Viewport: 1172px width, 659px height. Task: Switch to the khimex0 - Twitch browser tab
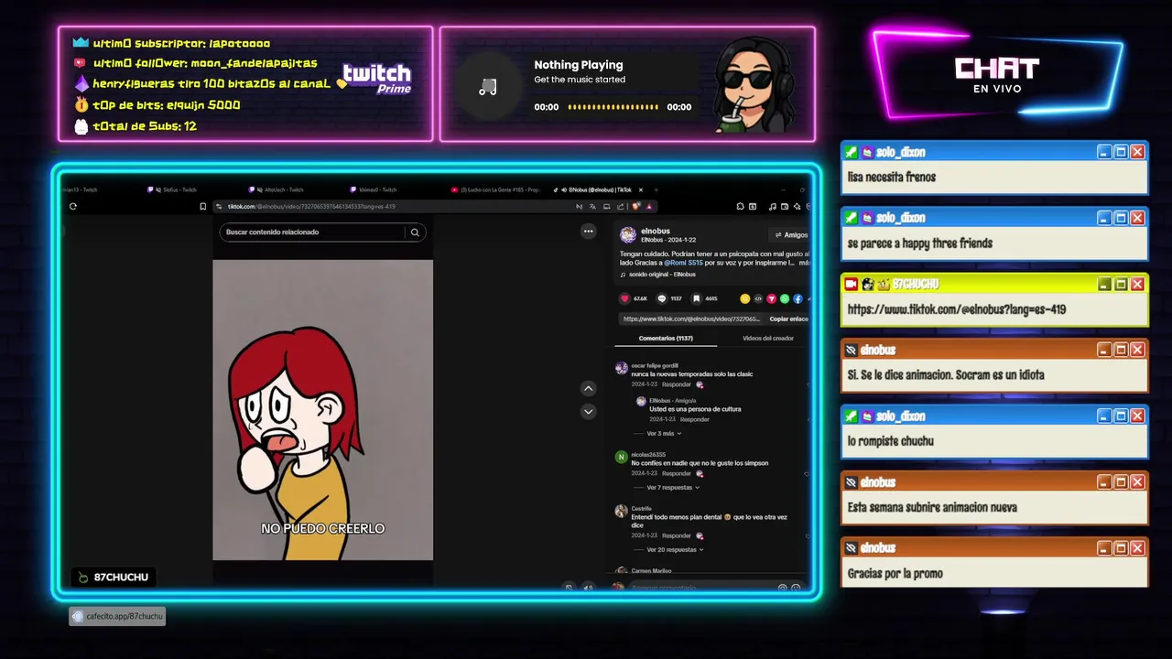(373, 189)
